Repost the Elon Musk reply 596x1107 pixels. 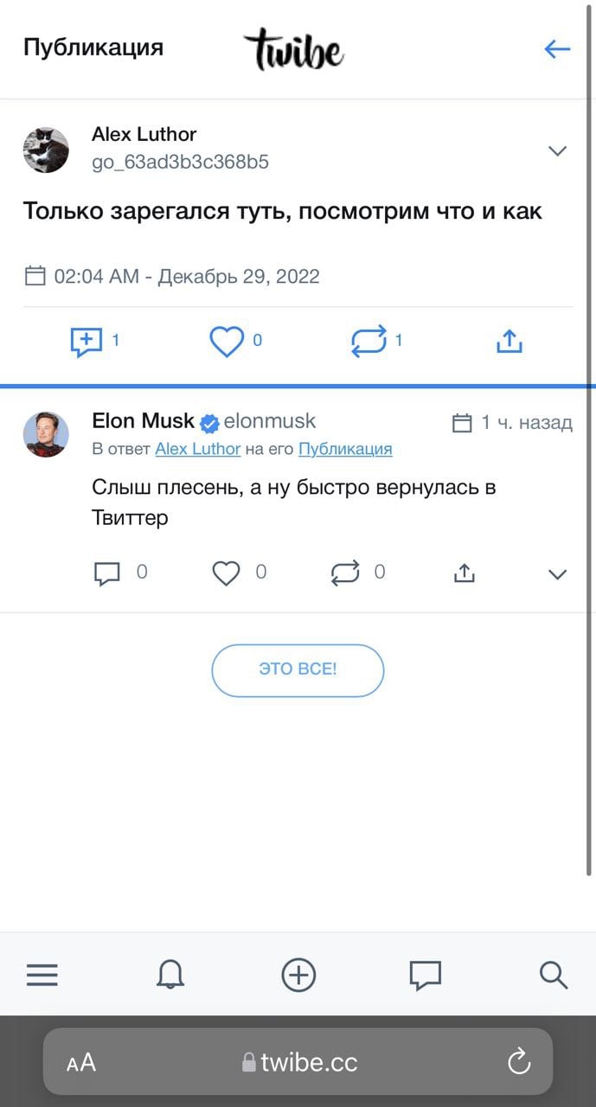click(345, 573)
